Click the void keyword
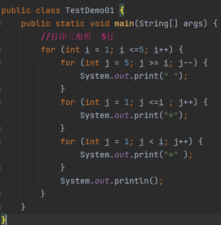Screen dimensions: 221x225 [x=100, y=24]
